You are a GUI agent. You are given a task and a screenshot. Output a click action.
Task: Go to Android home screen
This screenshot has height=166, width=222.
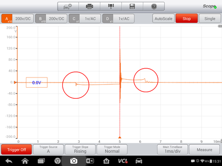[x=25, y=161]
